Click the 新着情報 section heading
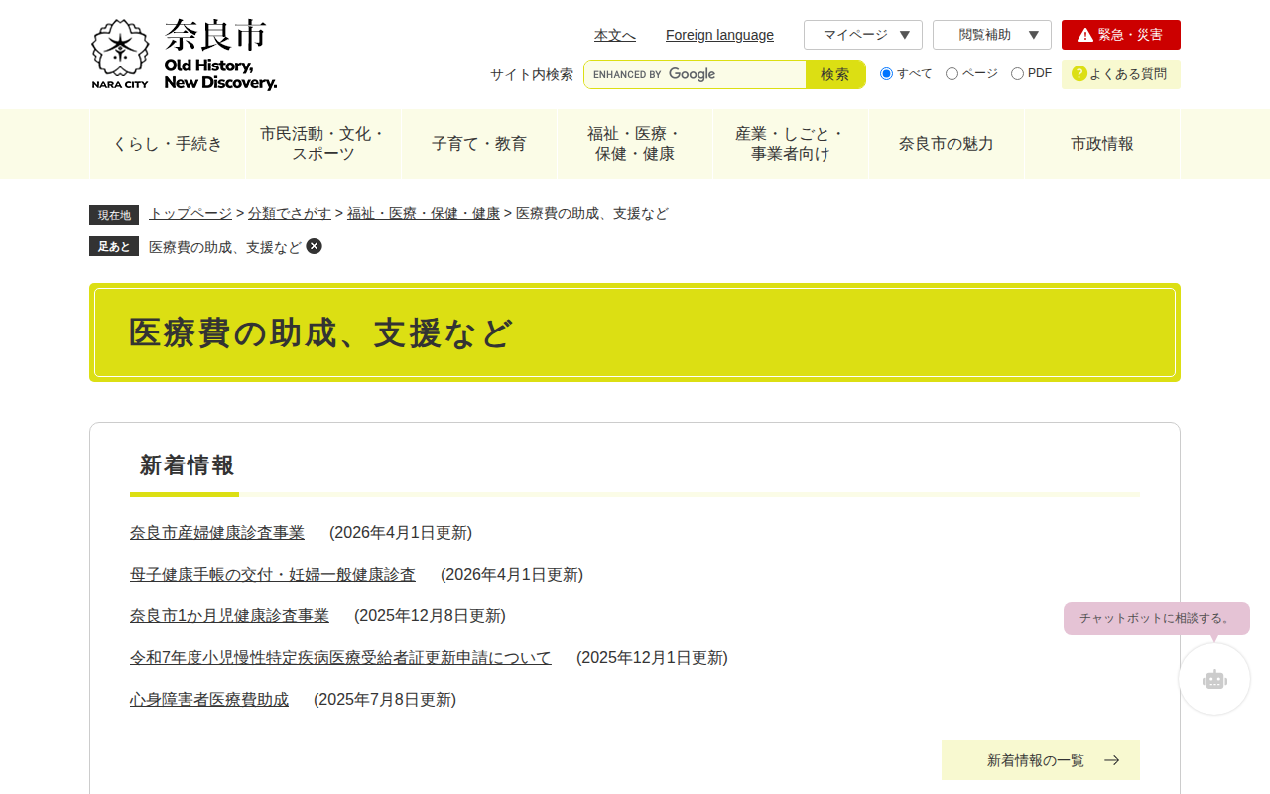The height and width of the screenshot is (794, 1270). [187, 465]
